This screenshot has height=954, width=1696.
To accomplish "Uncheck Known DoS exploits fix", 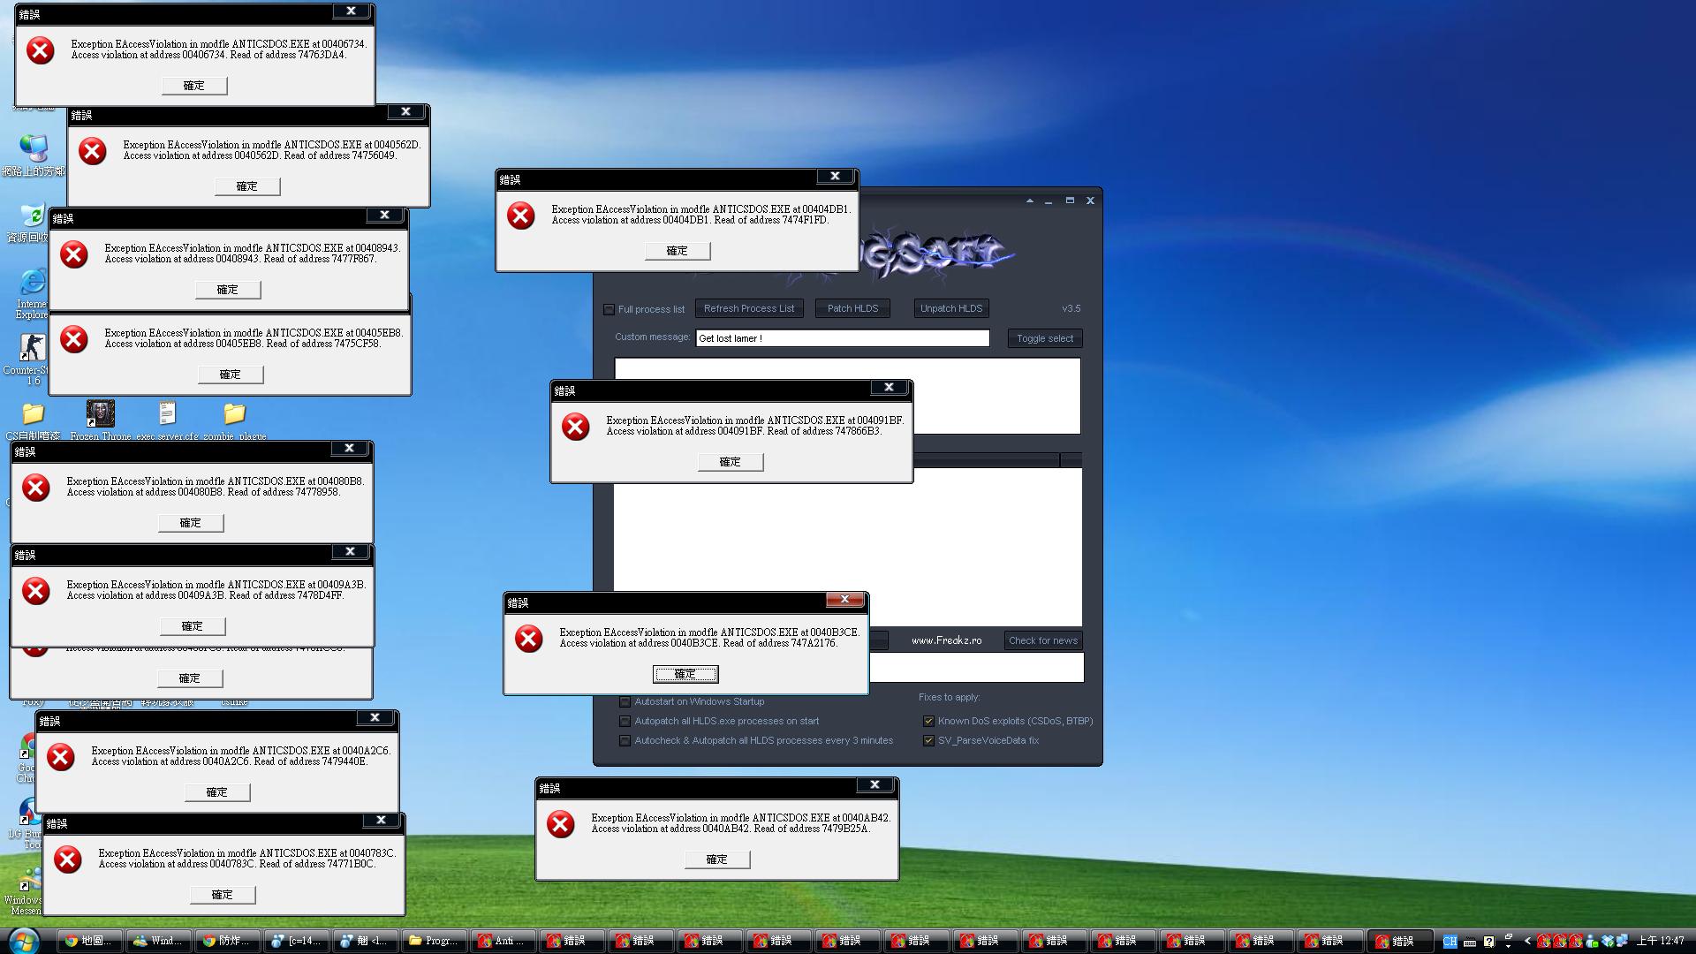I will (x=928, y=721).
